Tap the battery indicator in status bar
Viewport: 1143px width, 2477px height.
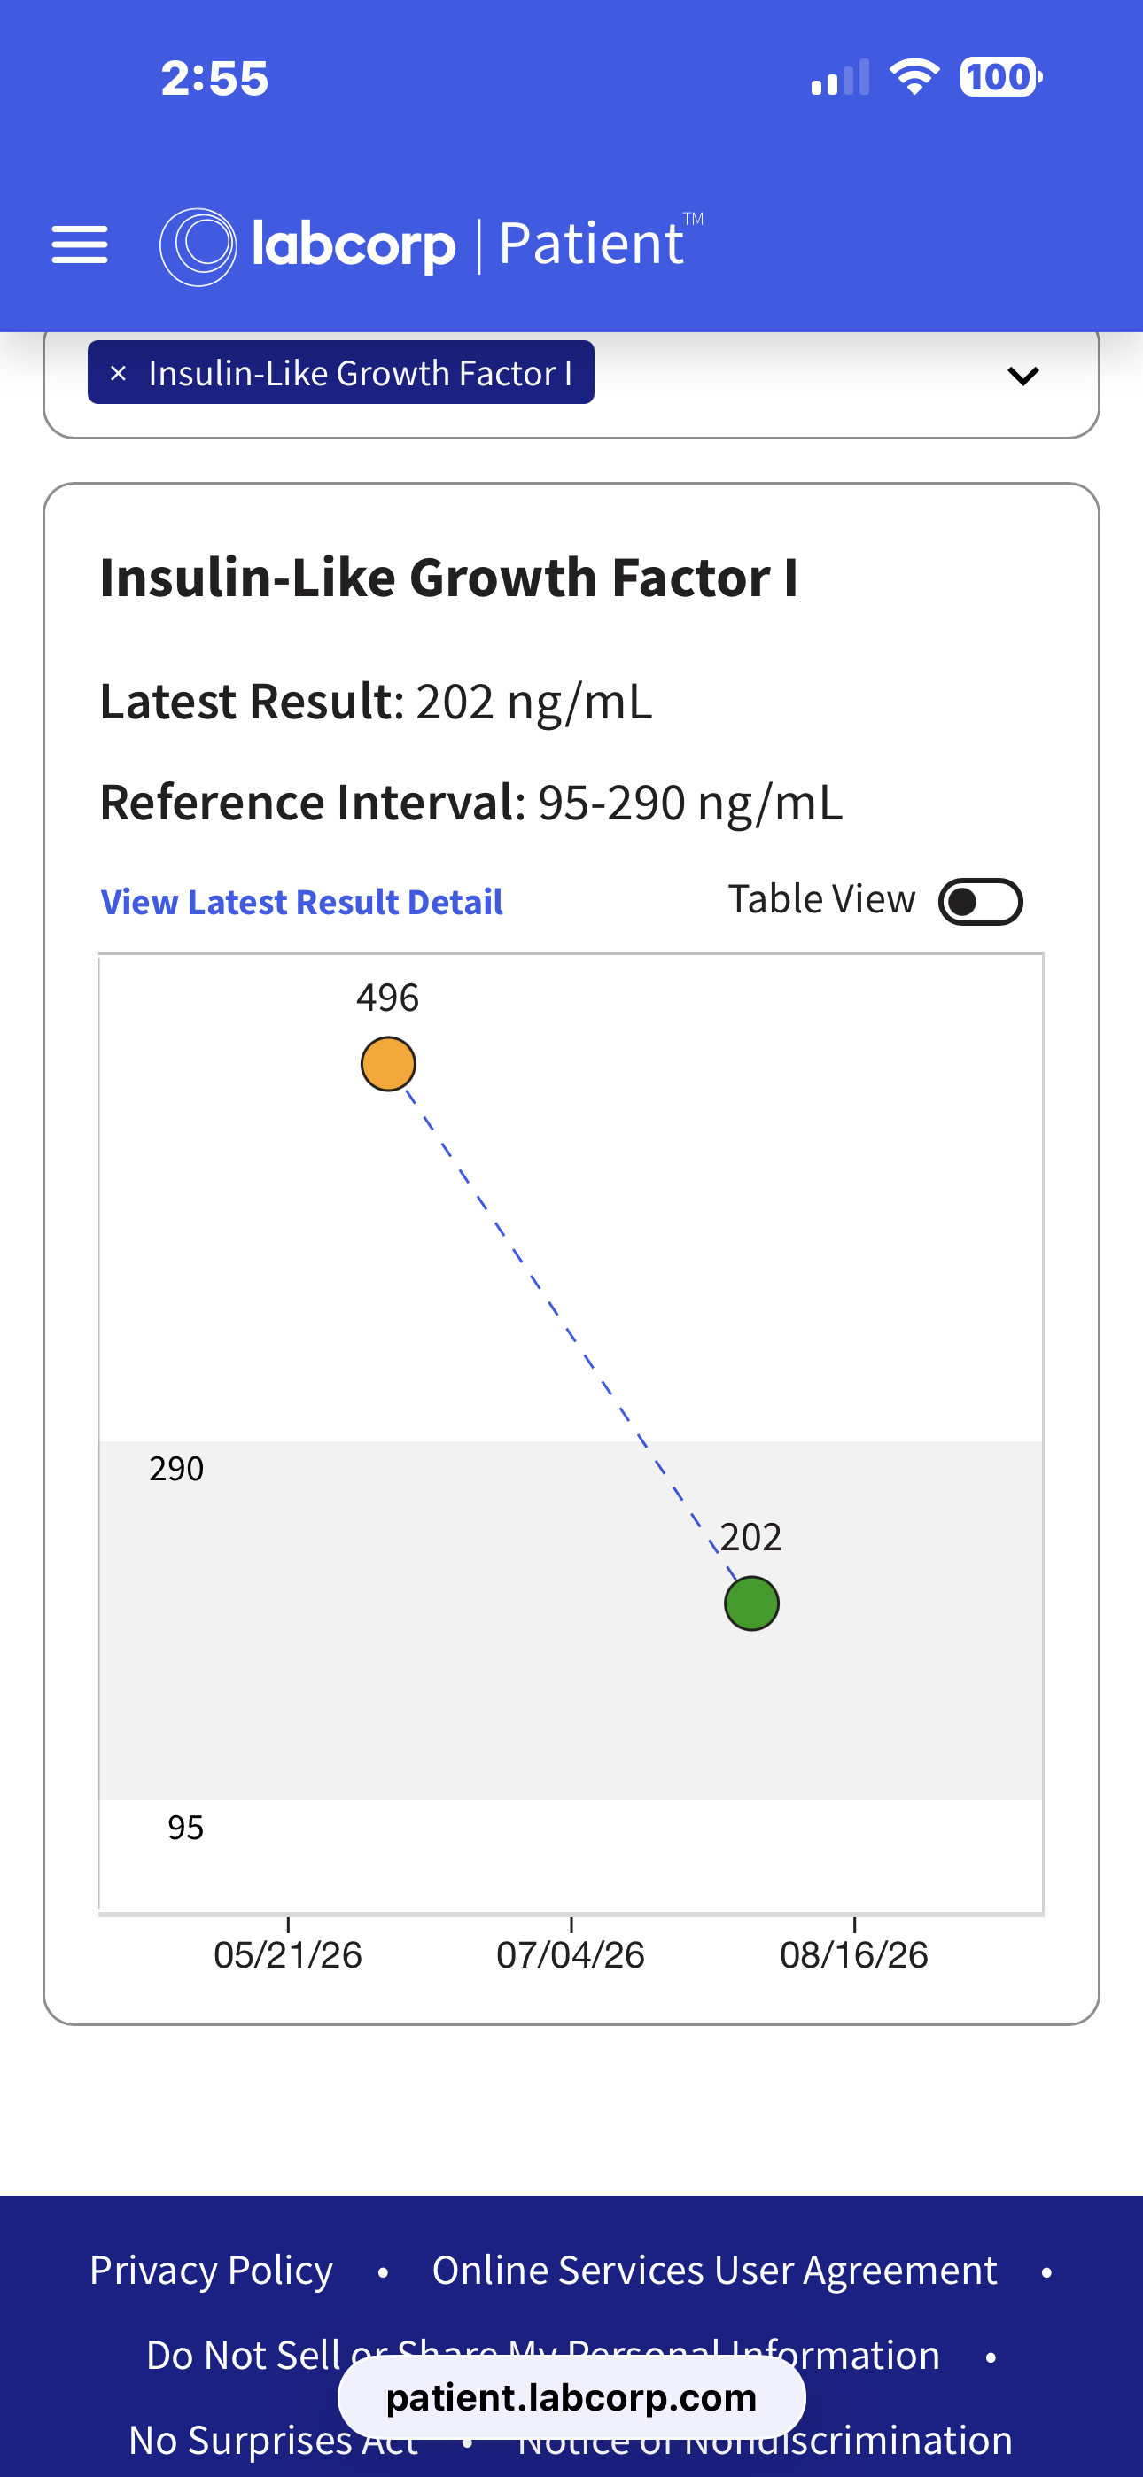(x=1000, y=77)
